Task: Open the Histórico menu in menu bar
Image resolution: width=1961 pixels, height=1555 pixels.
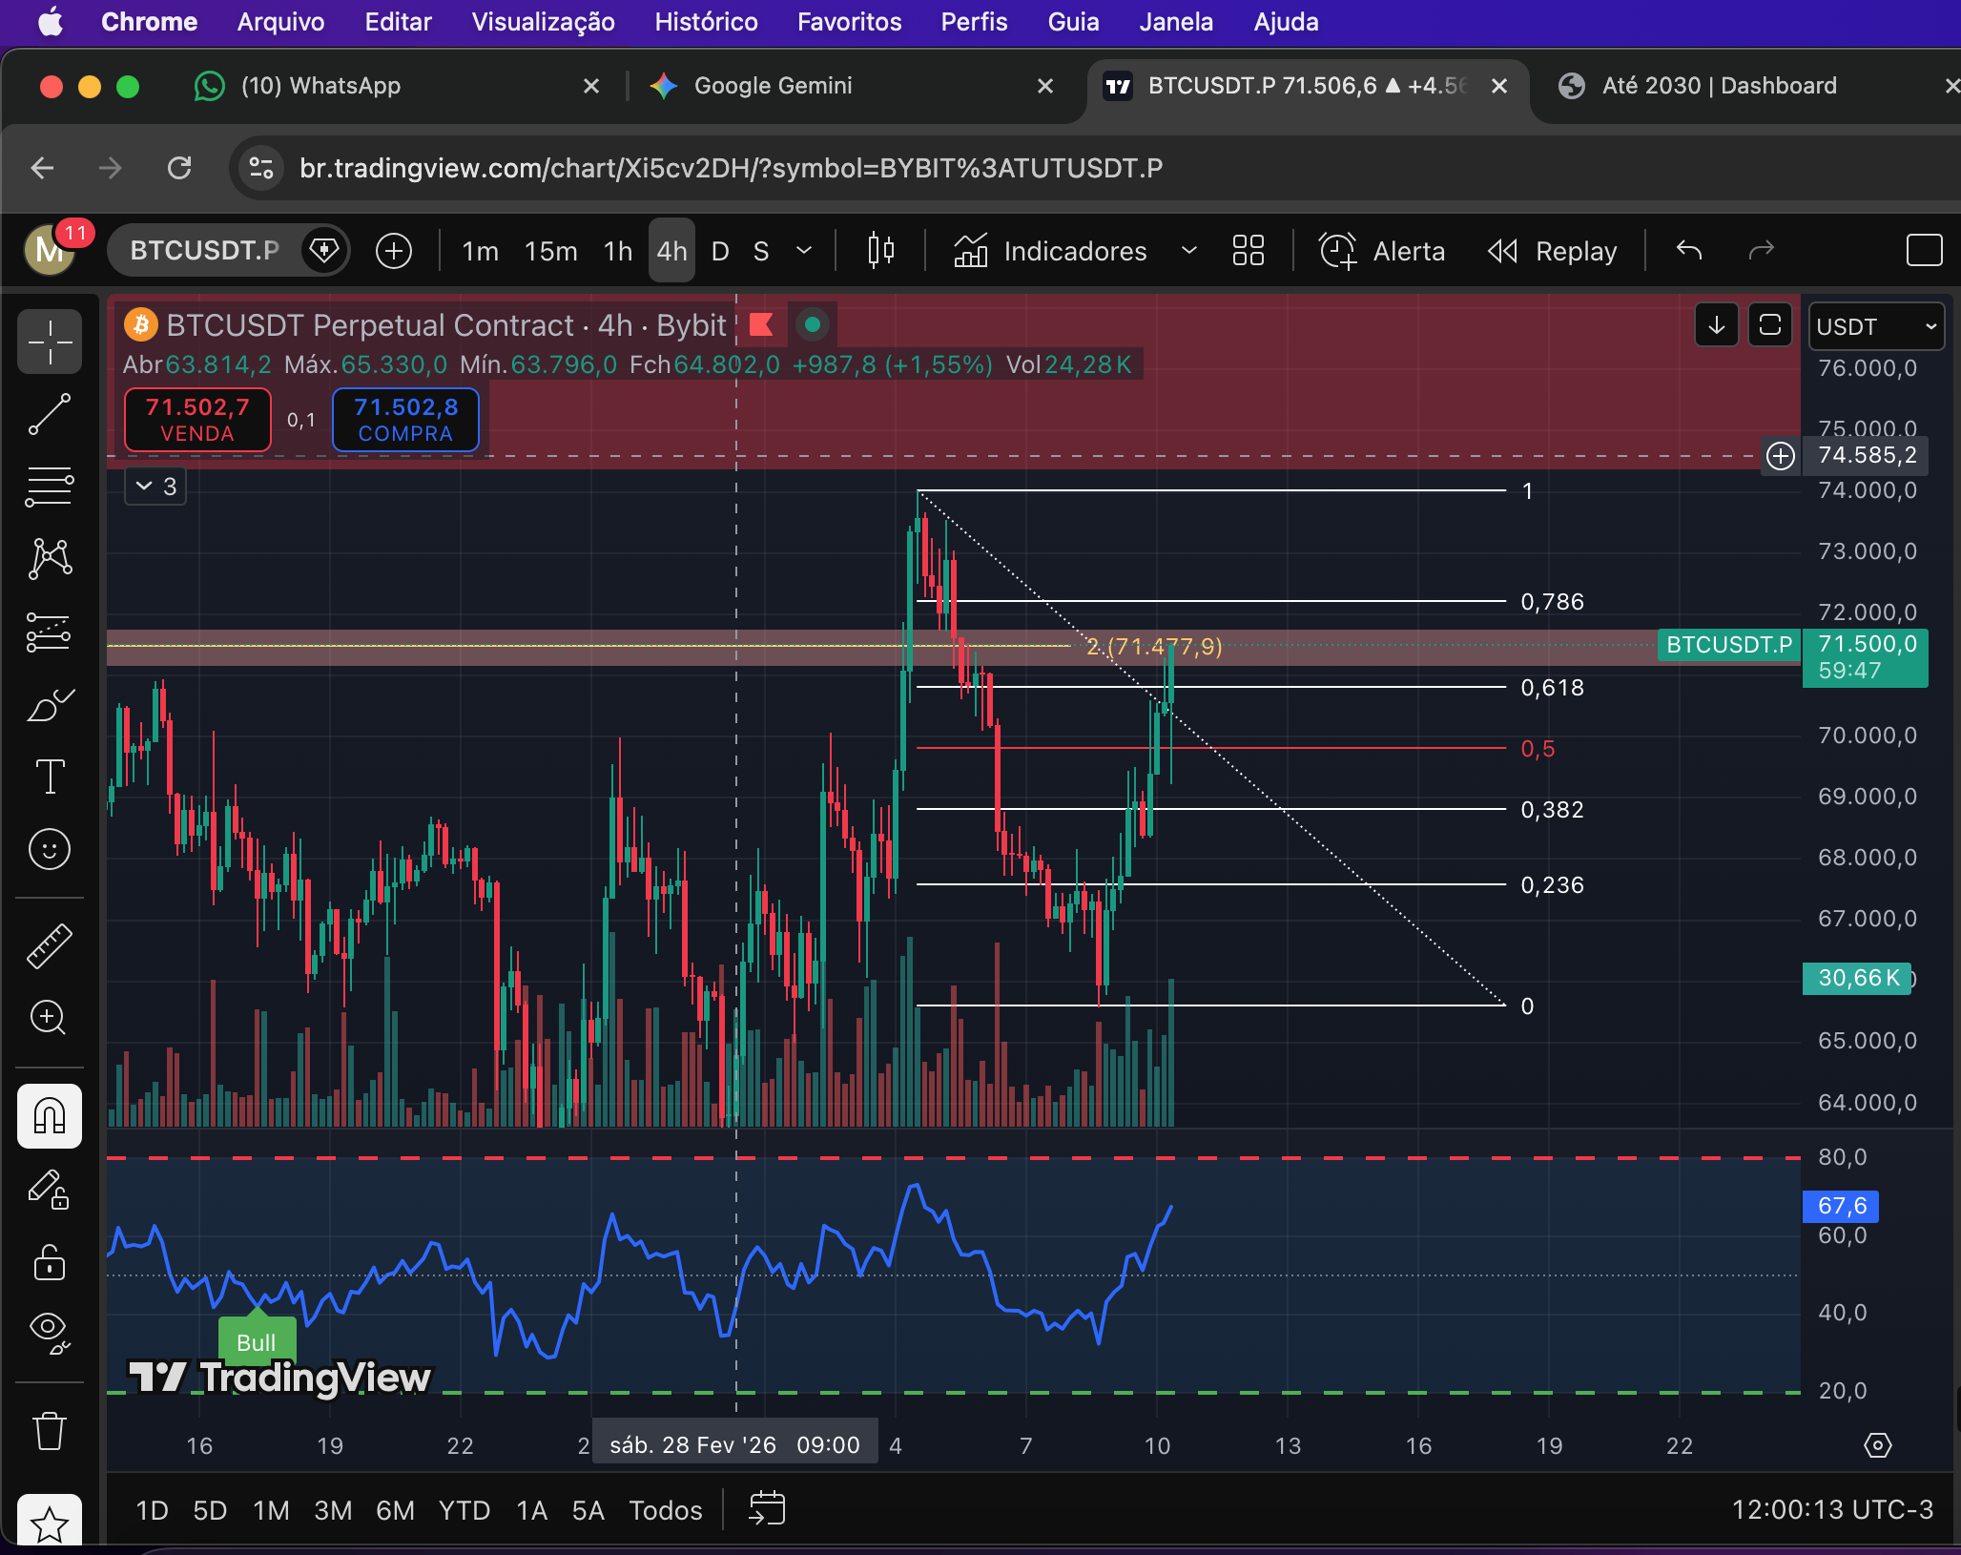Action: tap(706, 22)
